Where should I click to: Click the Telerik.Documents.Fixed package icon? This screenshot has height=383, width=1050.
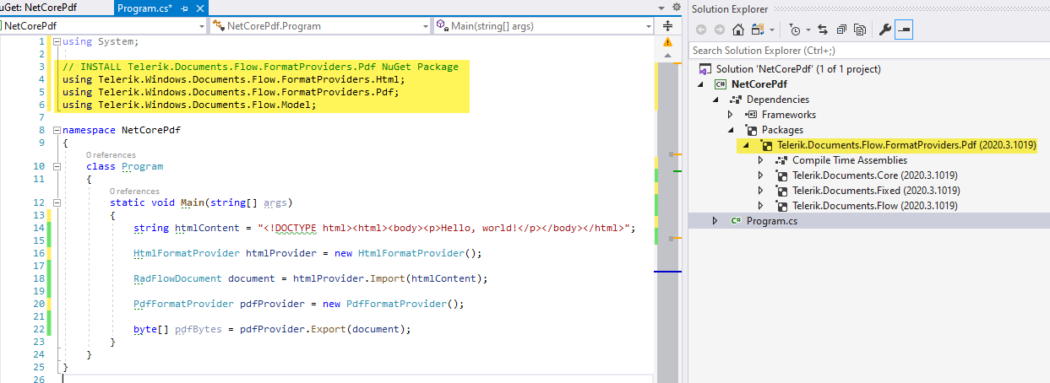[x=781, y=191]
